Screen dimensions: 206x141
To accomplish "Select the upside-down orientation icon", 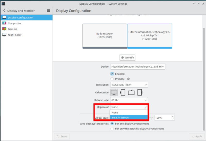I will click(131, 92).
